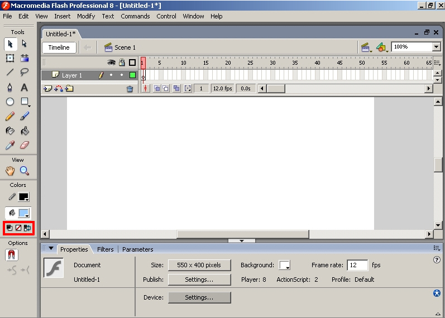Click the Delete Layer trash icon
The width and height of the screenshot is (445, 318).
pos(130,89)
